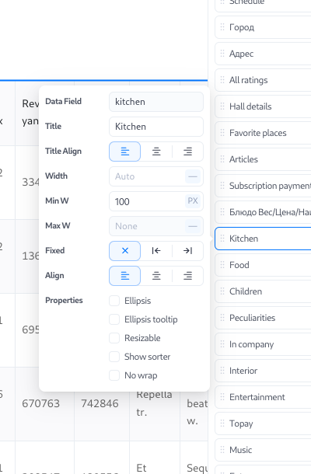Viewport: 311px width, 474px height.
Task: Enable the No wrap checkbox
Action: (x=114, y=375)
